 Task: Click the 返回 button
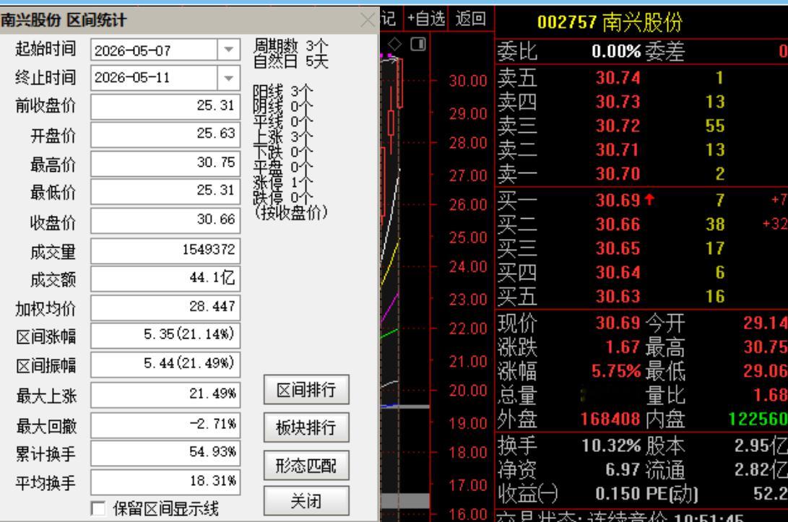[470, 19]
